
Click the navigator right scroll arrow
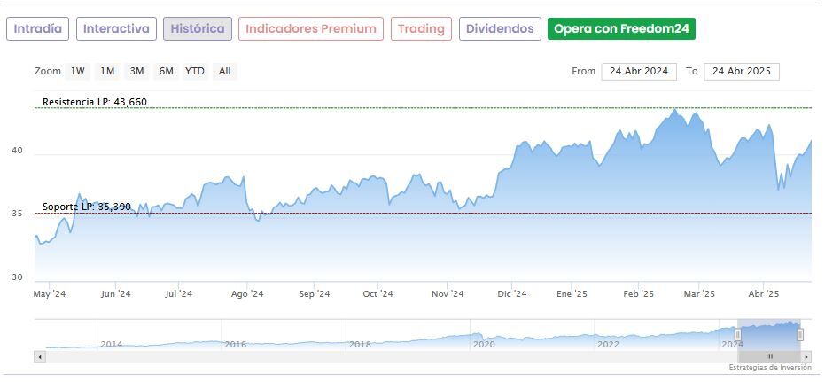click(x=806, y=356)
